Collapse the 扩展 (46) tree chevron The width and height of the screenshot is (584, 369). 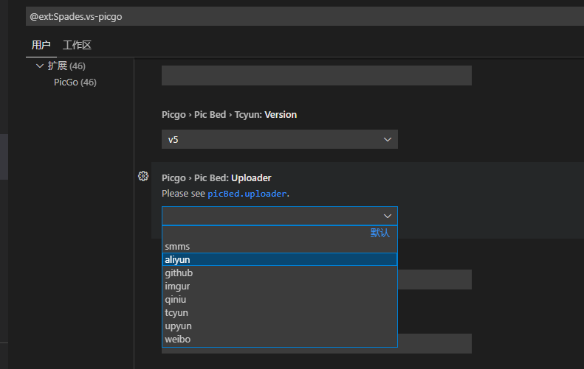(40, 66)
